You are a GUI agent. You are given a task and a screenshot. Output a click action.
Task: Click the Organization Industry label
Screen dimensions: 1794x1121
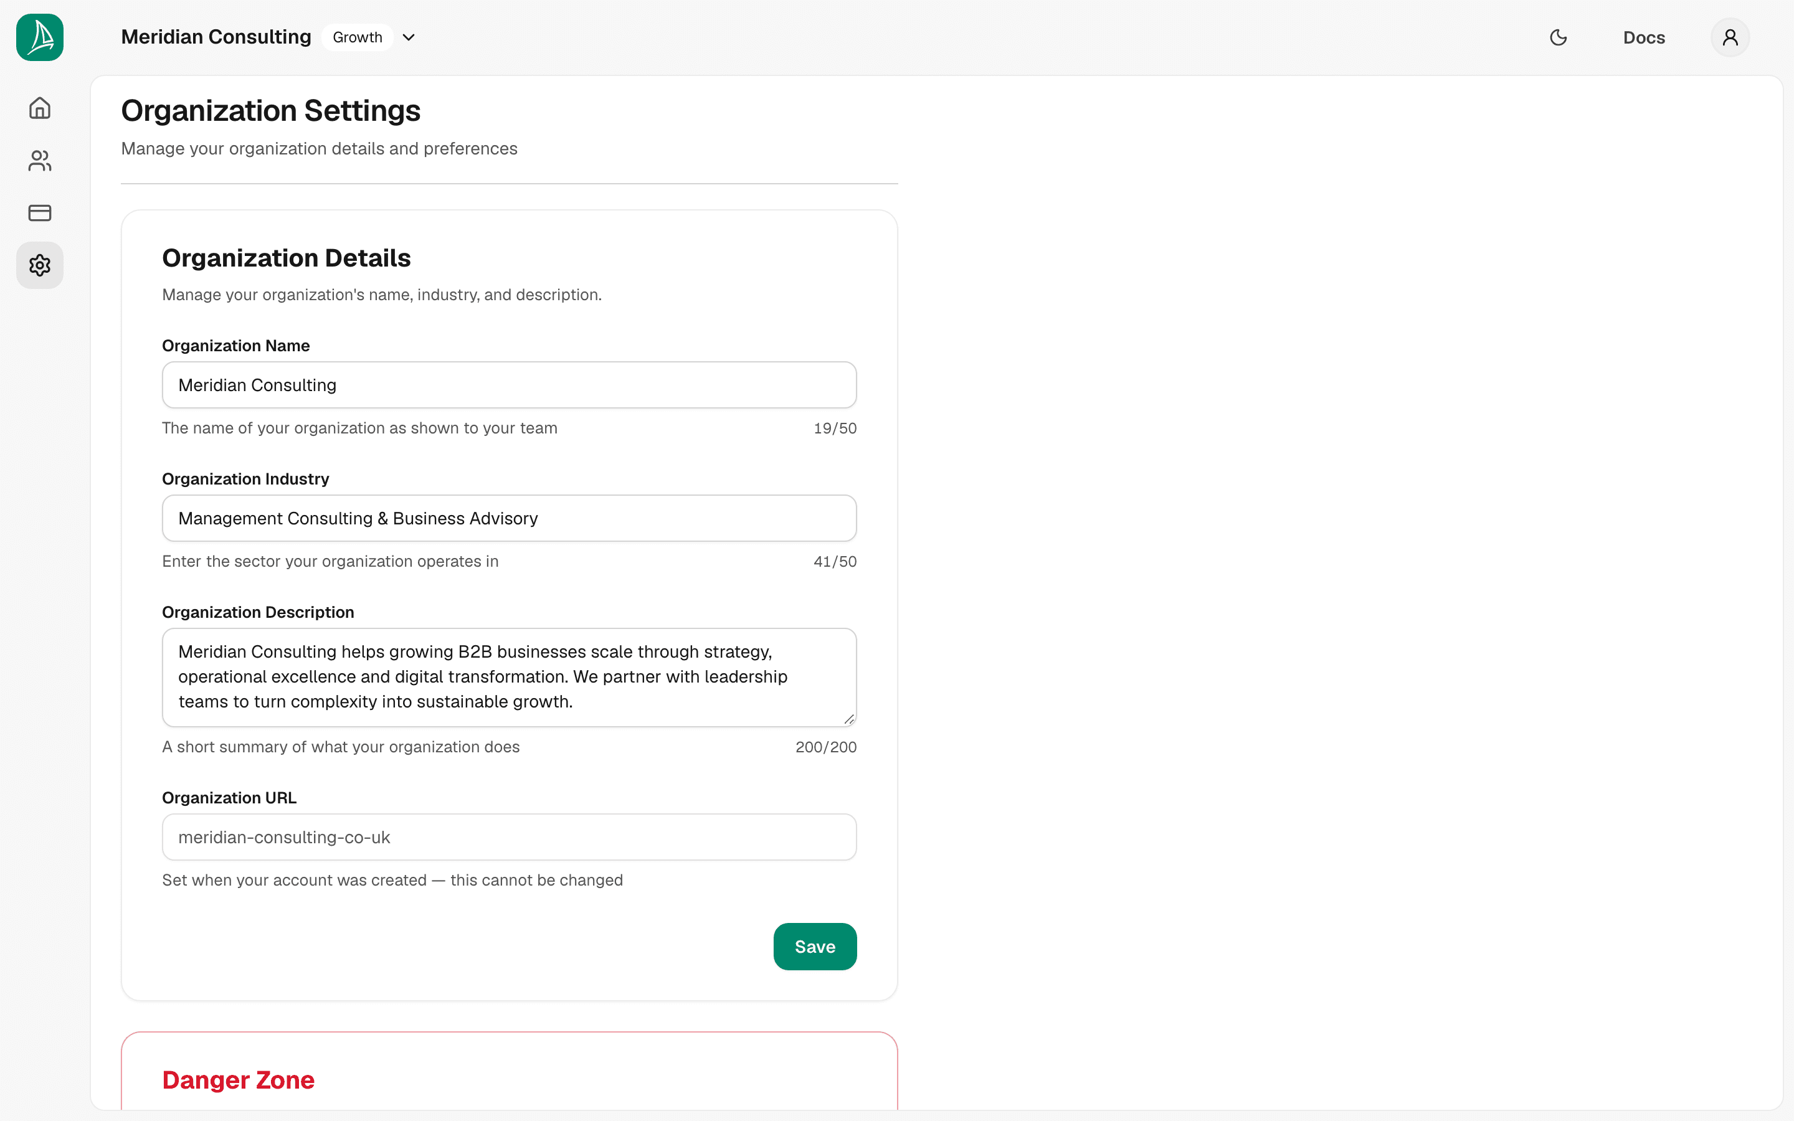coord(245,479)
